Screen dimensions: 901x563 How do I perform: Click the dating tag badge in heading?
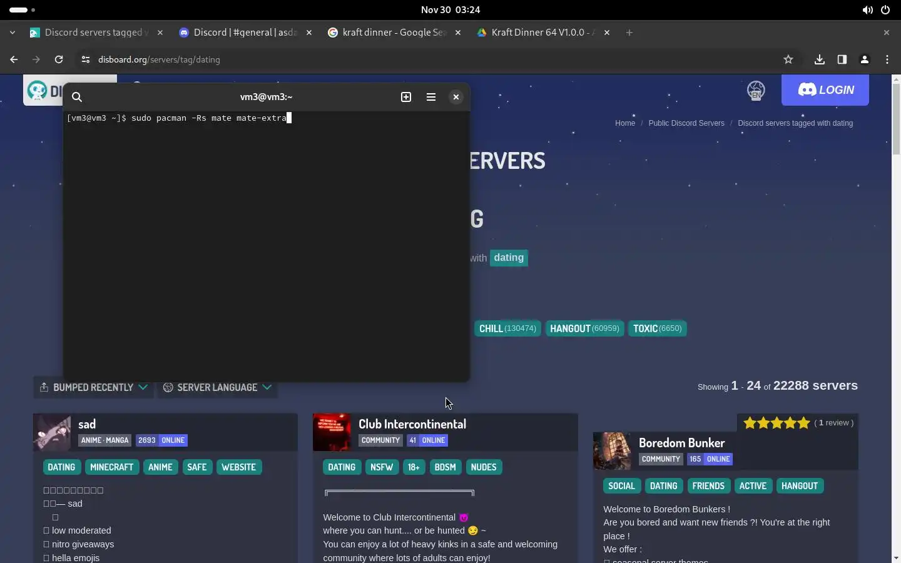coord(509,258)
